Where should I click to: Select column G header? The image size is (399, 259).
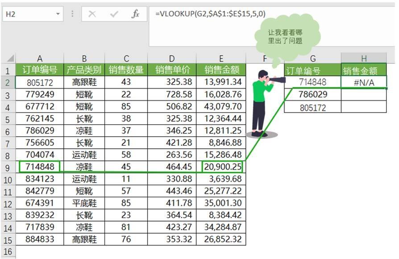(x=313, y=58)
